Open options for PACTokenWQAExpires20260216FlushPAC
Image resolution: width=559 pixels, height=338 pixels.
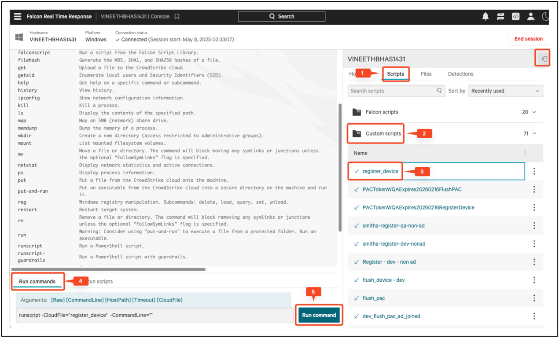coord(534,189)
